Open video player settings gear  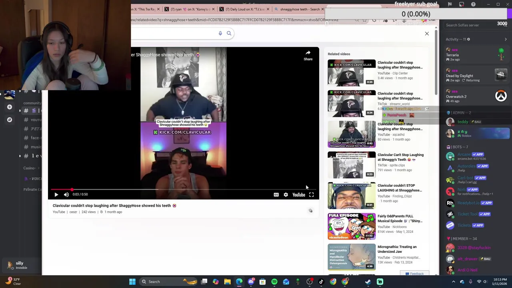(x=286, y=195)
